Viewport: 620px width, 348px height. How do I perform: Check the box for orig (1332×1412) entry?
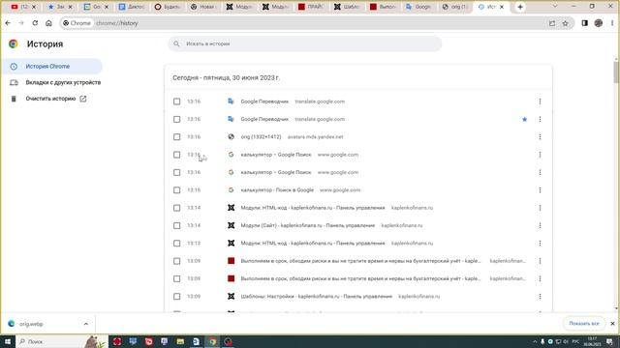point(176,137)
